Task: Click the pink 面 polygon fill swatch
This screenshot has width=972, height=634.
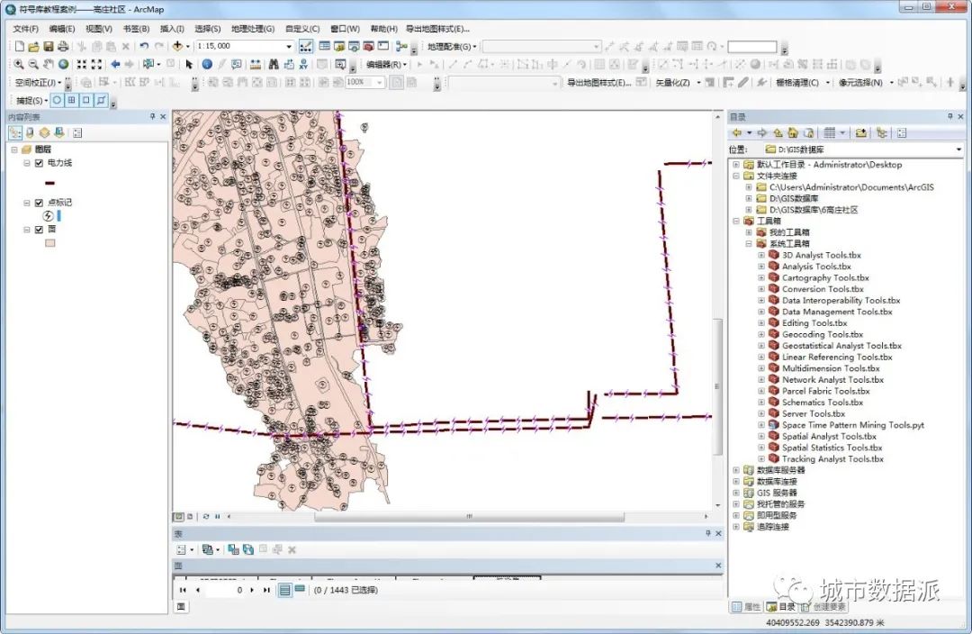Action: coord(50,243)
